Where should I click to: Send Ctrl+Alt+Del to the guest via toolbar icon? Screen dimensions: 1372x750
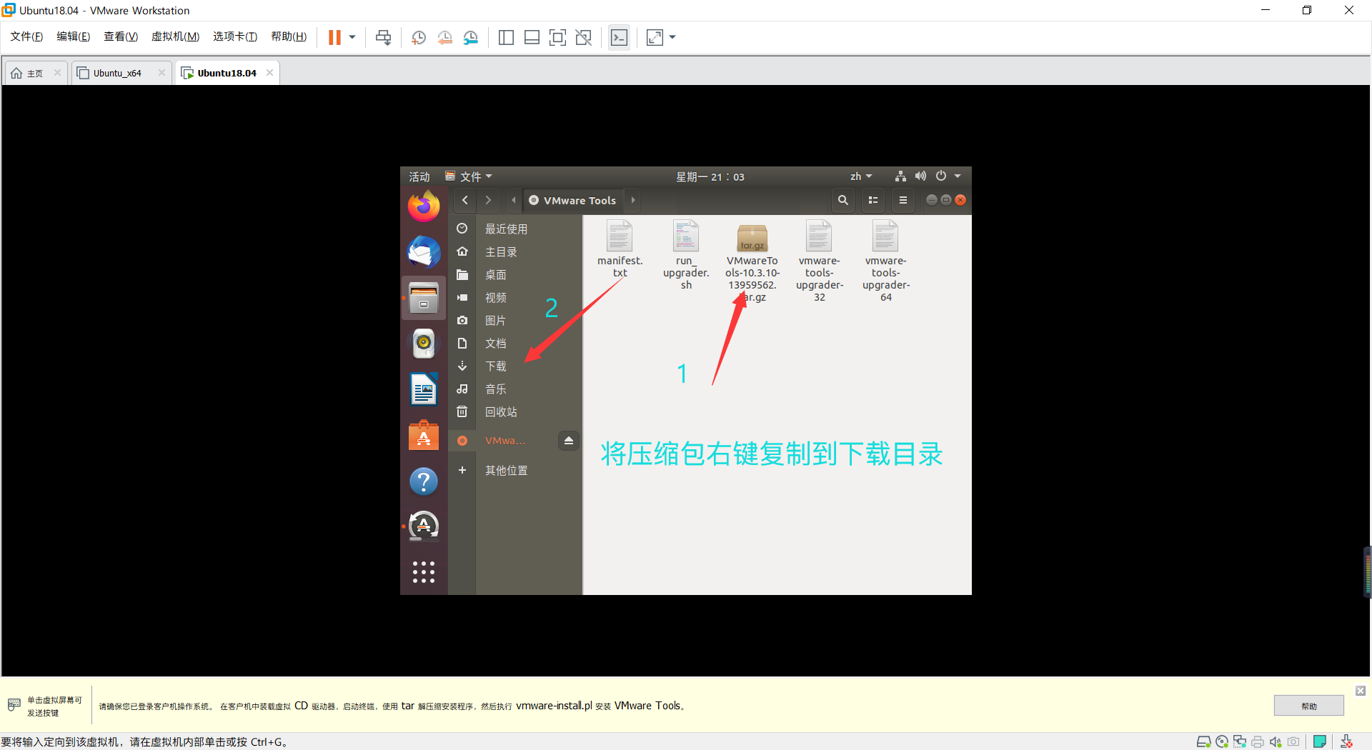(x=384, y=37)
